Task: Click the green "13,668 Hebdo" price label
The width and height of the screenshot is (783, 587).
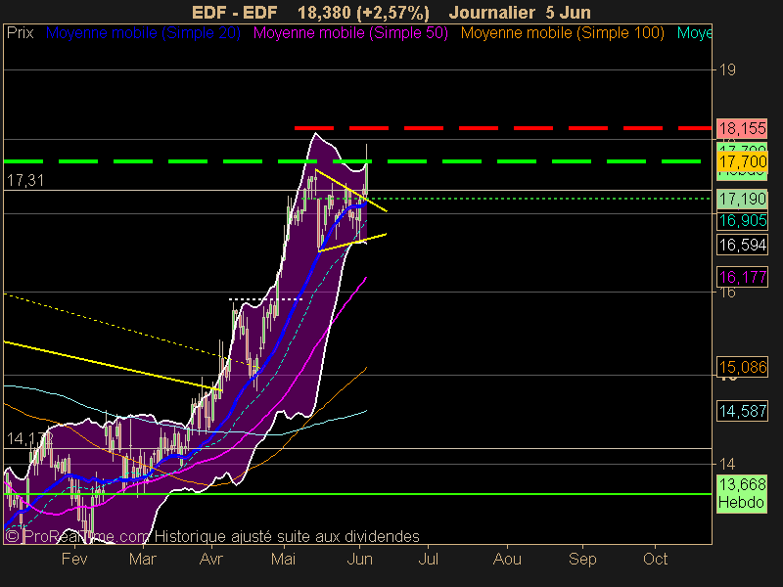Action: 742,493
